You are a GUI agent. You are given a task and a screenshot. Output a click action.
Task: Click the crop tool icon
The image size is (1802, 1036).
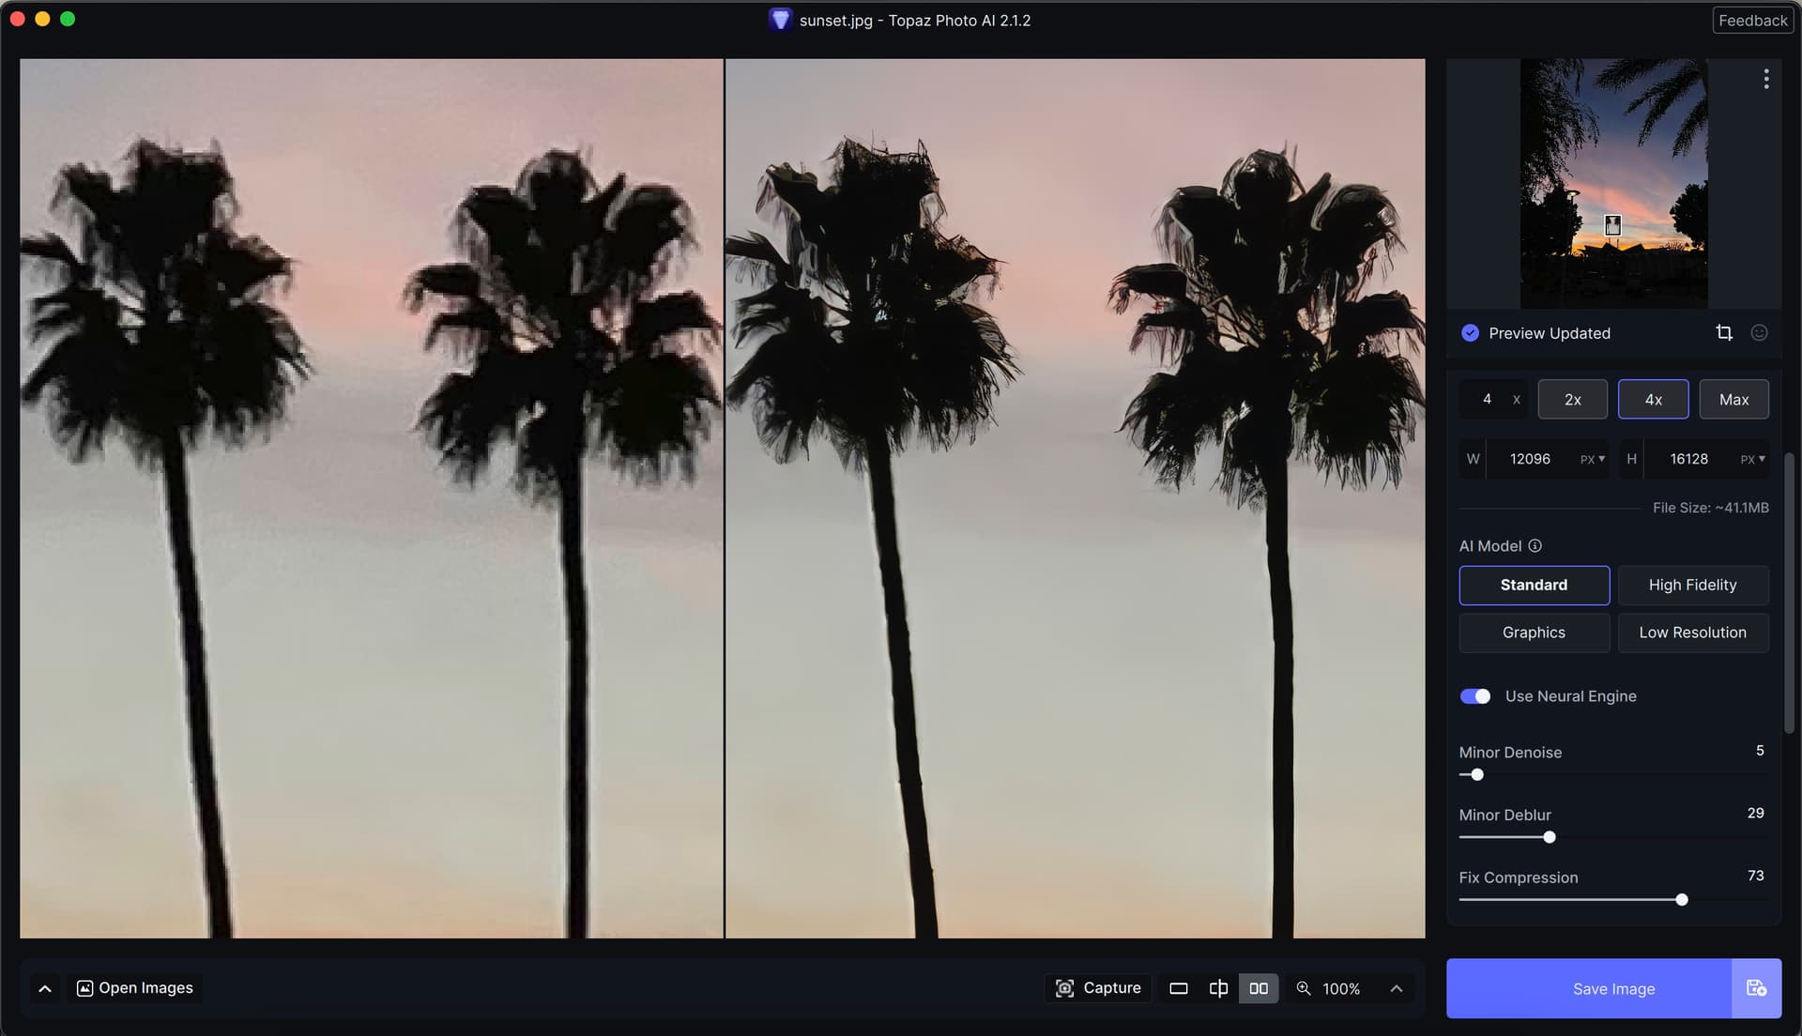(x=1724, y=333)
